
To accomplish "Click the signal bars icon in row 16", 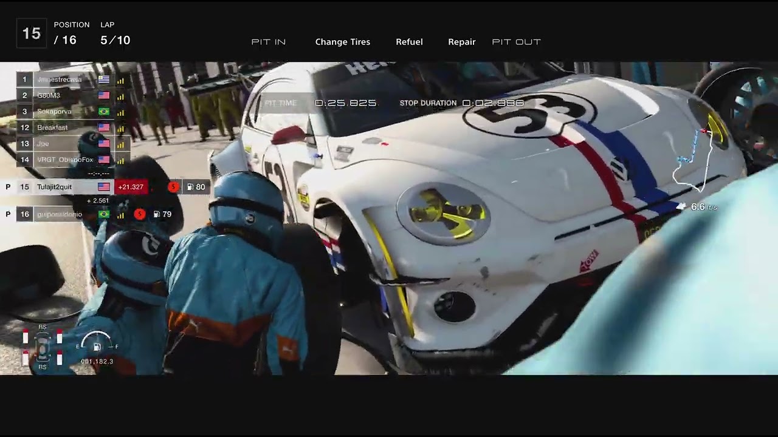I will tap(120, 214).
